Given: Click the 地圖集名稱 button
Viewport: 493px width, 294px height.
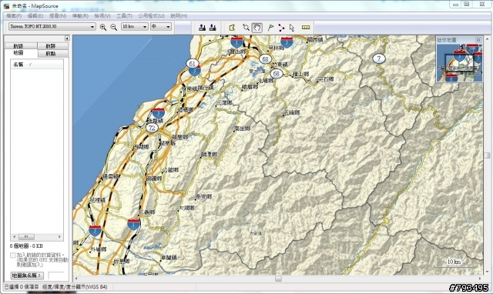Looking at the screenshot, I should 27,276.
